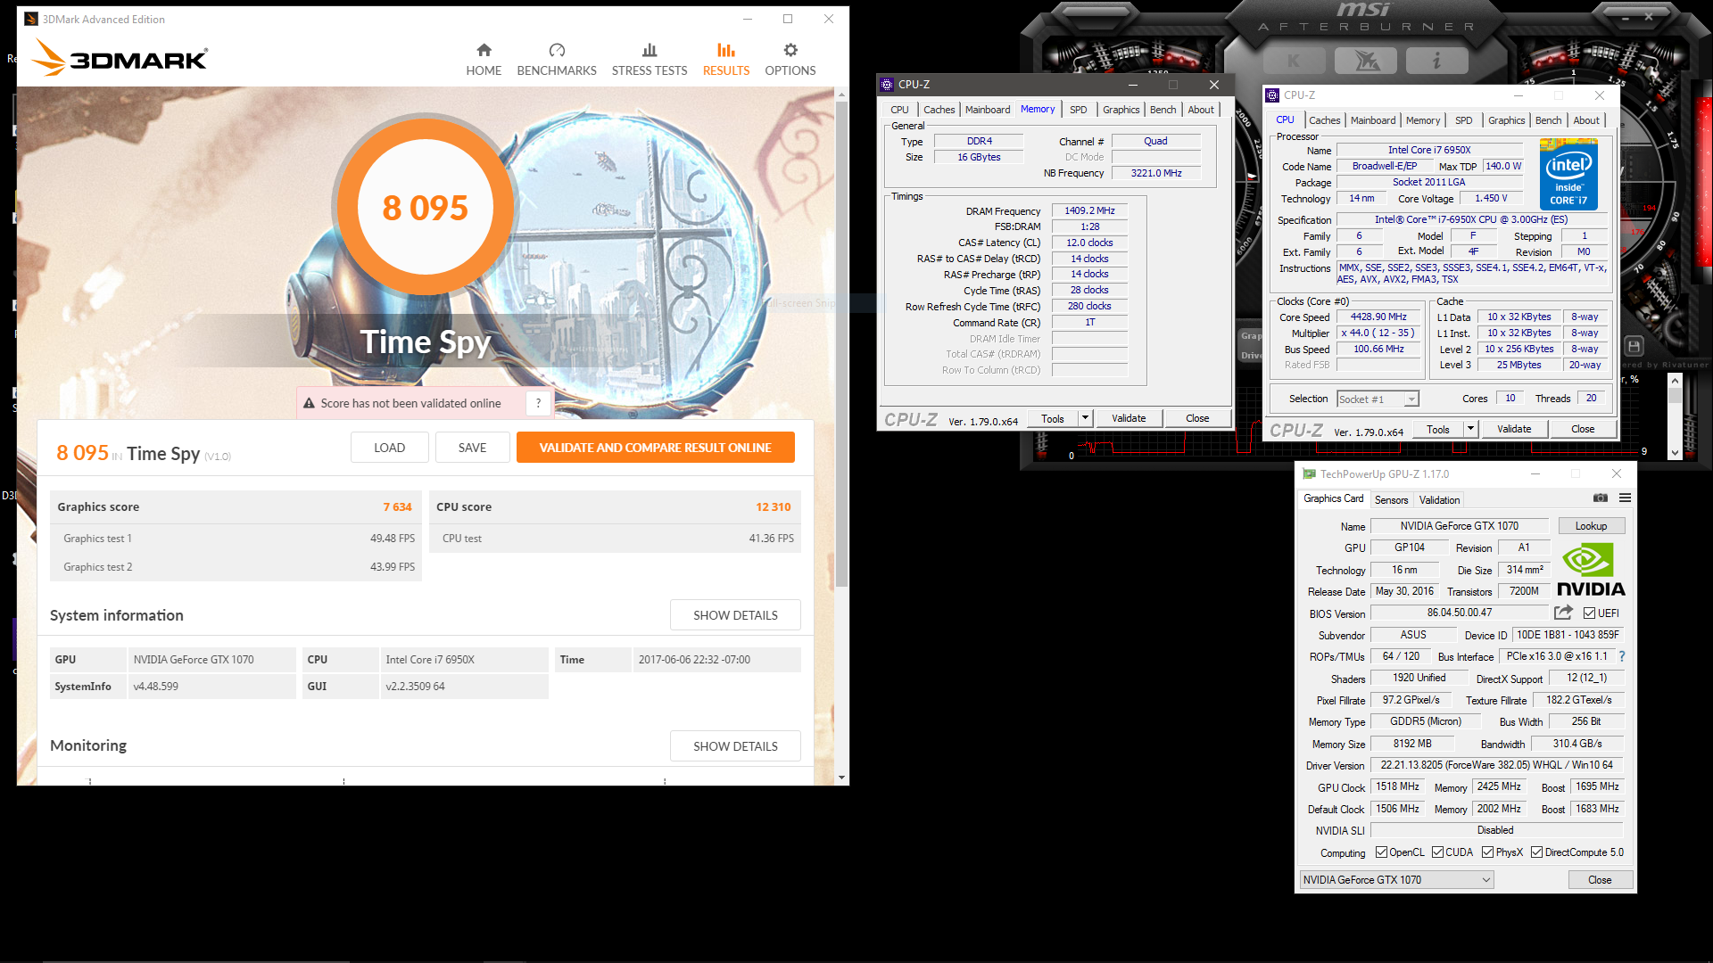This screenshot has width=1713, height=963.
Task: Switch to Sensors tab in GPU-Z
Action: [1391, 500]
